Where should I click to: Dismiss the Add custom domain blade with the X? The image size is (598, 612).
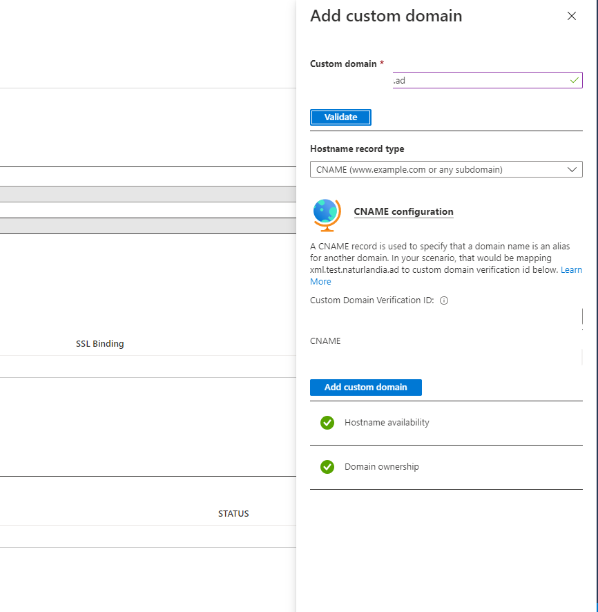click(x=572, y=16)
